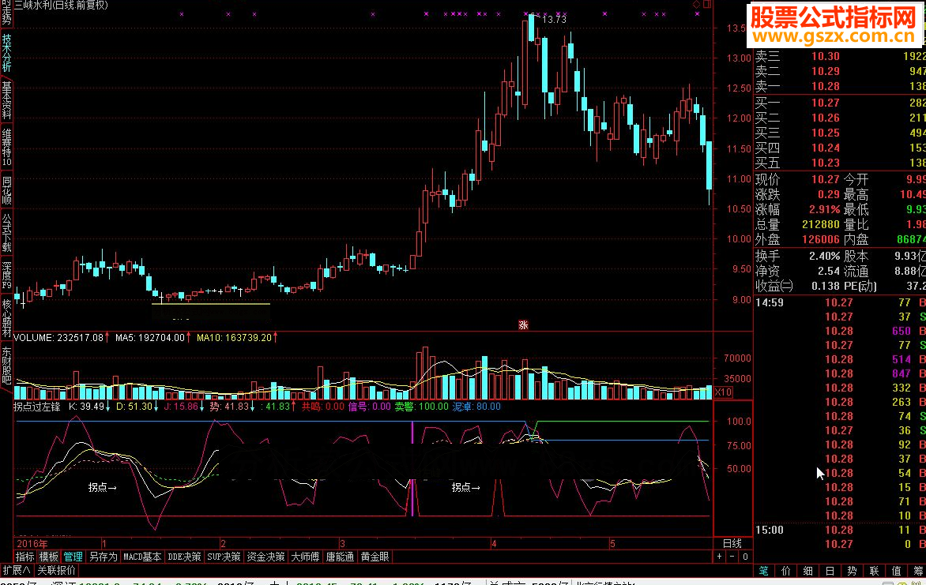This screenshot has height=585, width=926.
Task: Switch to the DDE决策 indicator
Action: click(x=184, y=557)
